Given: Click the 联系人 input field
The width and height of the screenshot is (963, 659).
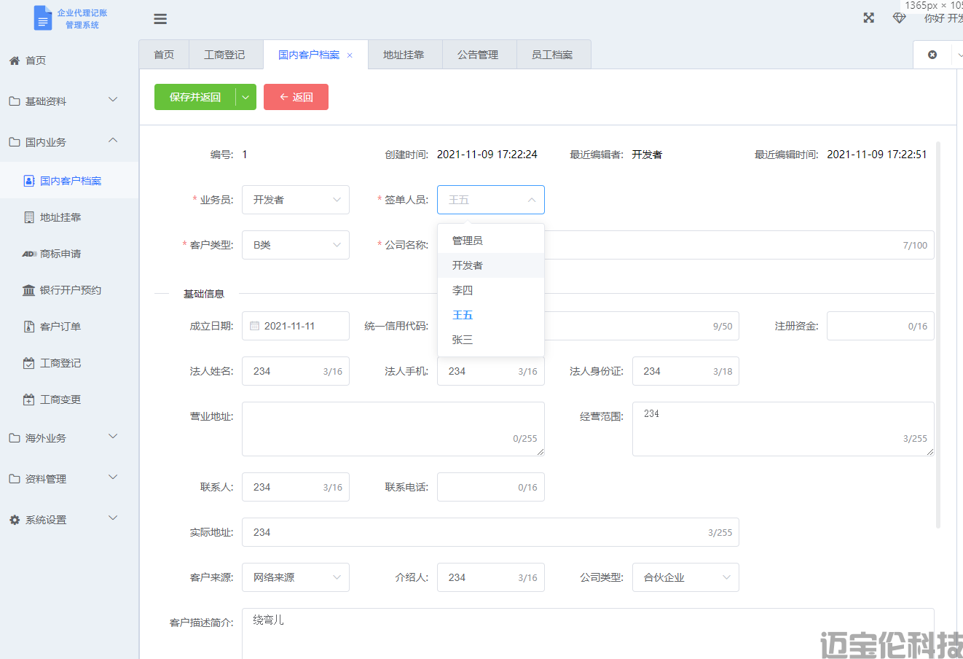Looking at the screenshot, I should coord(296,487).
